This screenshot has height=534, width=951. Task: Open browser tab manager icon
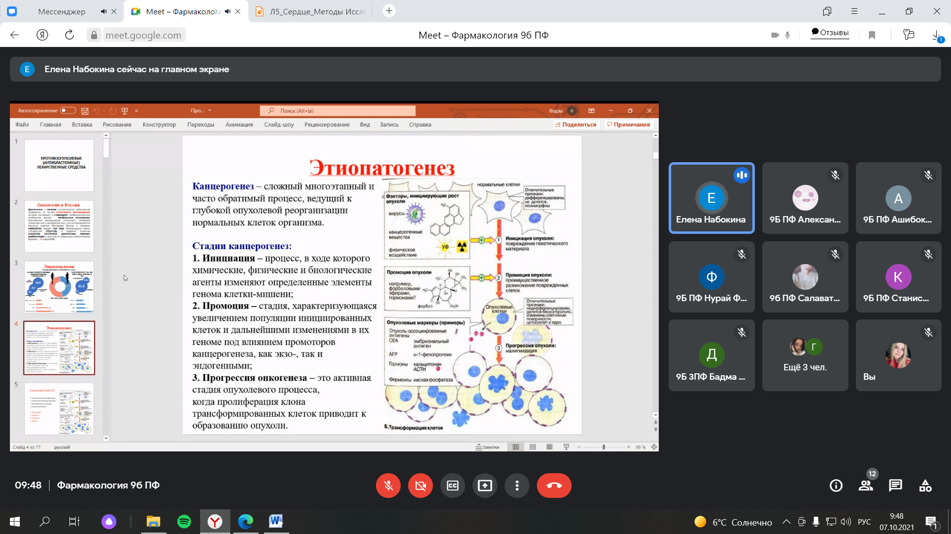point(827,11)
